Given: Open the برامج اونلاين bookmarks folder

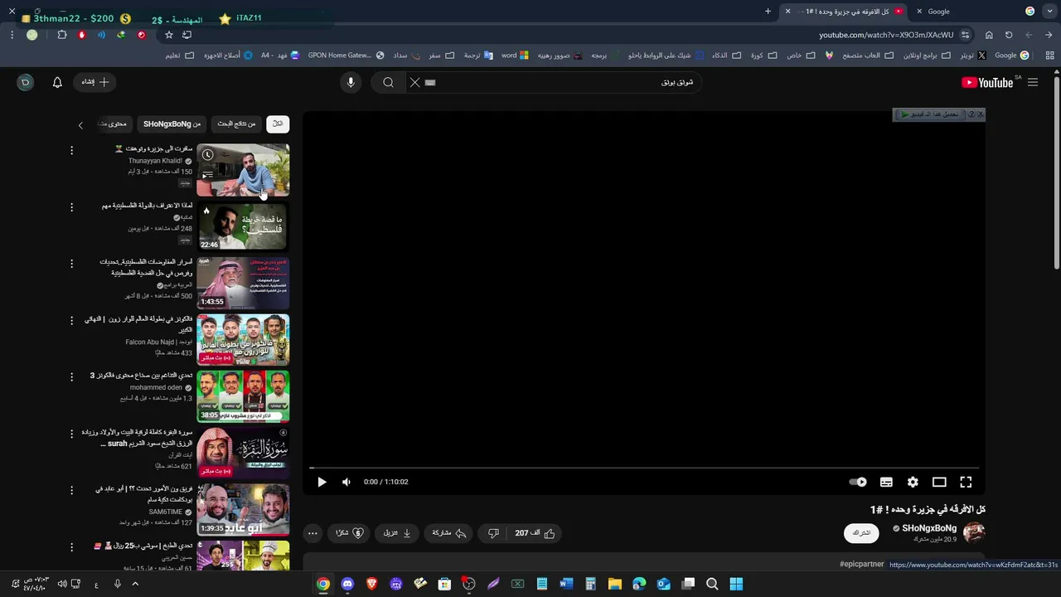Looking at the screenshot, I should 927,56.
